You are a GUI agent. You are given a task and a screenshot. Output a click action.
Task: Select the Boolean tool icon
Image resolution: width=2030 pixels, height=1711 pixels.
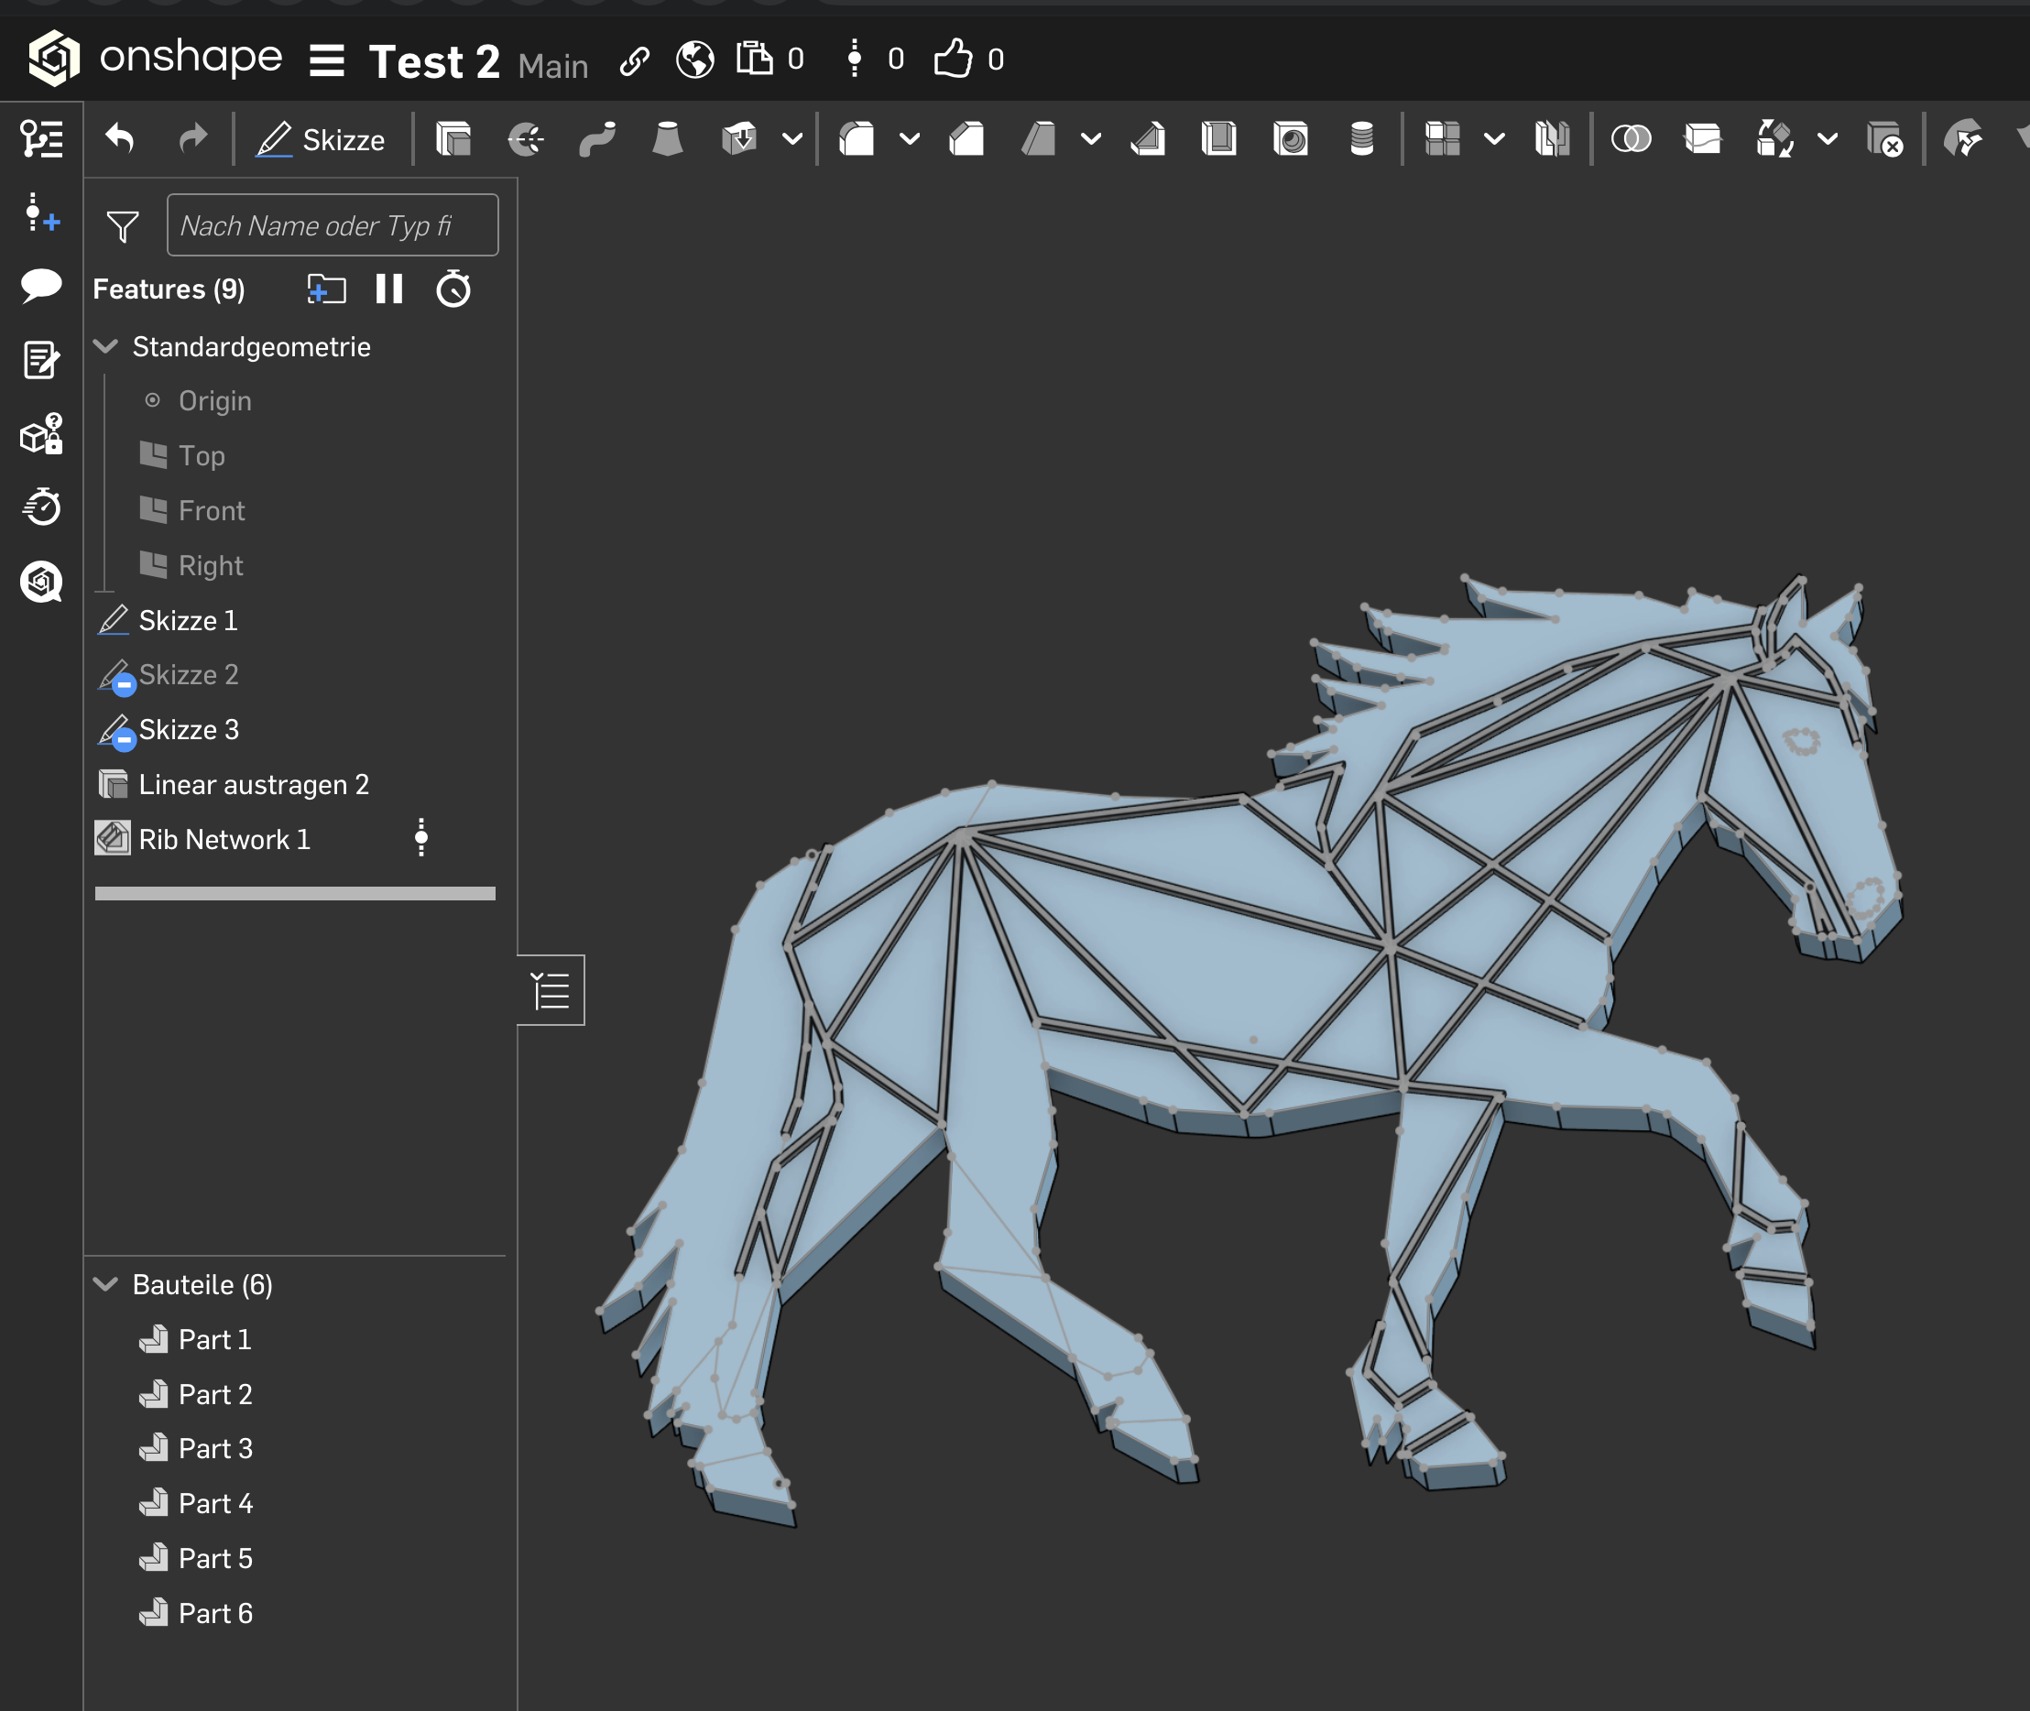[1631, 139]
